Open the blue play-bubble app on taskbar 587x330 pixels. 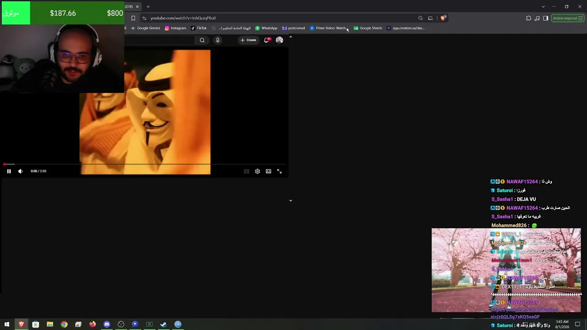[x=135, y=324]
